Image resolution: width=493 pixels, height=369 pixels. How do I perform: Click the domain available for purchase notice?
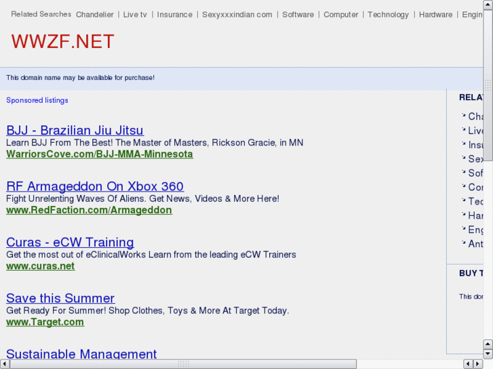point(81,78)
